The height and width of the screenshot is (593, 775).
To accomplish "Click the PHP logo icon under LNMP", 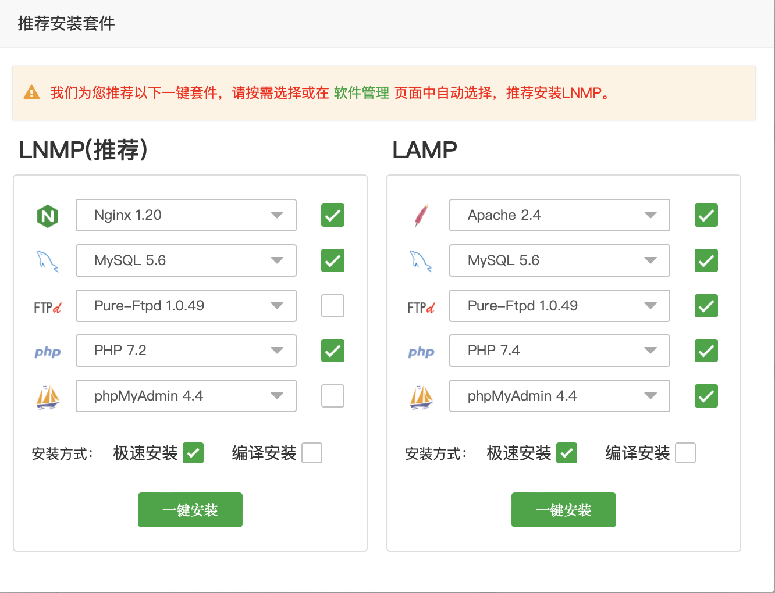I will coord(48,352).
